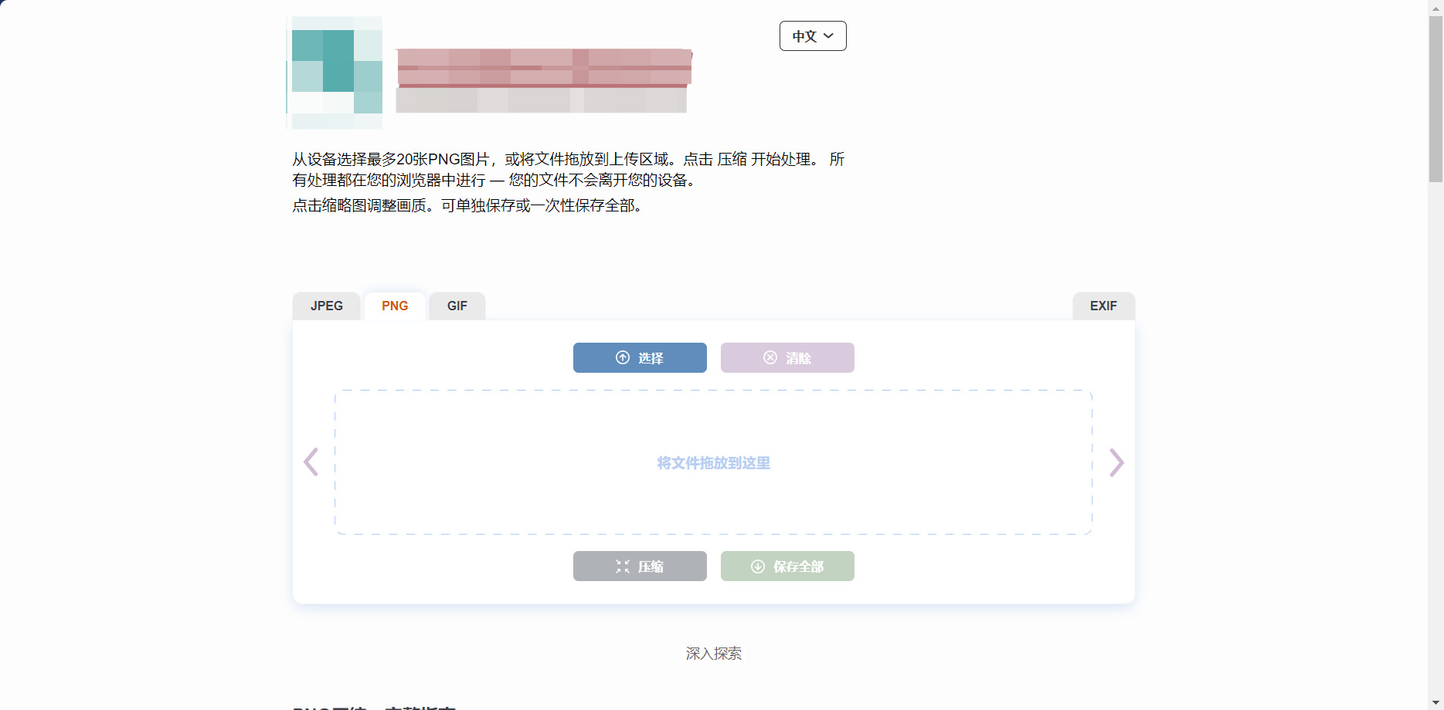Image resolution: width=1444 pixels, height=710 pixels.
Task: Click the 压缩 compress button
Action: click(x=640, y=566)
